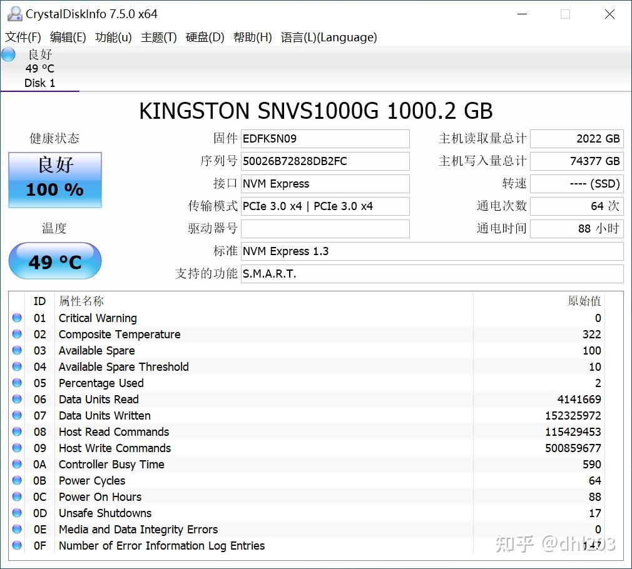
Task: Click rotation rate field ---- (SSD)
Action: pyautogui.click(x=577, y=184)
